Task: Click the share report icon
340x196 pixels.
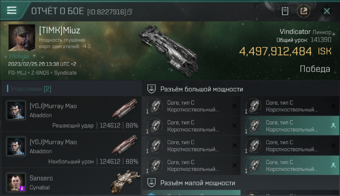Action: [304, 11]
